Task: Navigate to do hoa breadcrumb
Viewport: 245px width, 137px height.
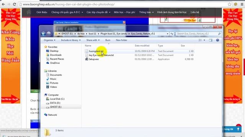Action: (x=81, y=34)
